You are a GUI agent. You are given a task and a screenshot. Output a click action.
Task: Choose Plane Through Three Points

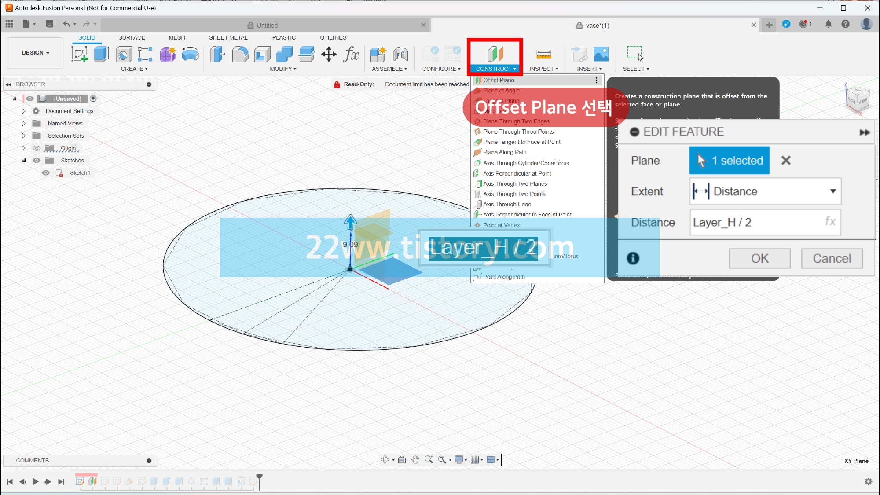coord(518,132)
